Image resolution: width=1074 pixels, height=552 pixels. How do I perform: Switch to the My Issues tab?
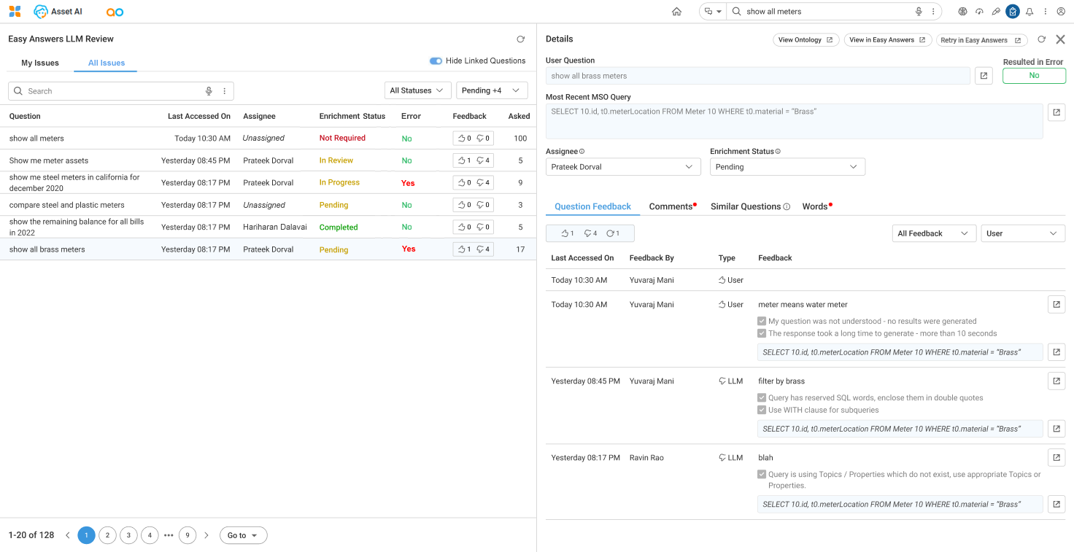[40, 63]
